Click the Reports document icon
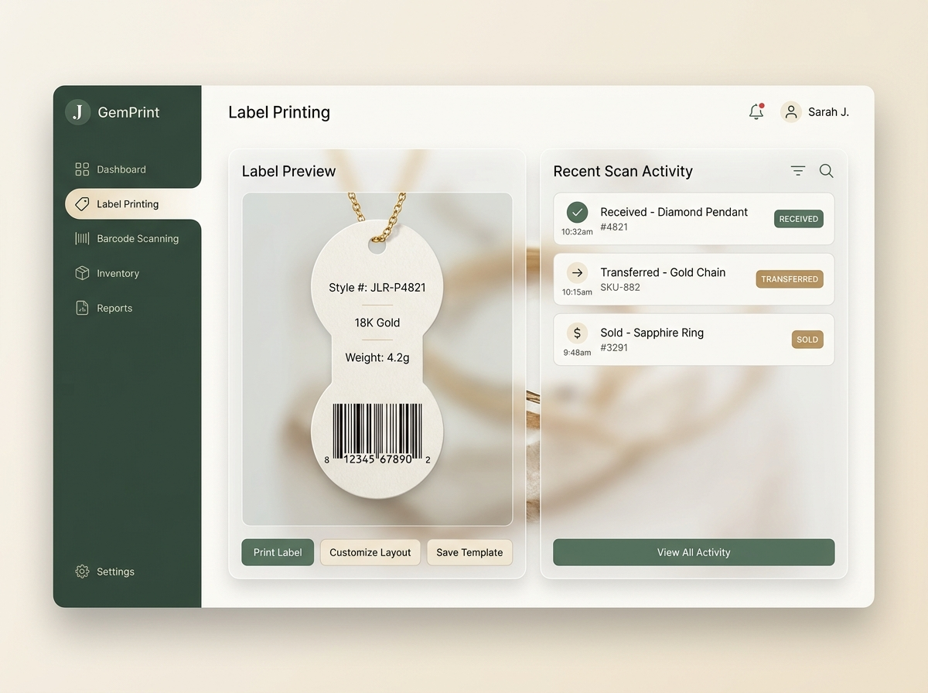Image resolution: width=928 pixels, height=693 pixels. [x=82, y=308]
